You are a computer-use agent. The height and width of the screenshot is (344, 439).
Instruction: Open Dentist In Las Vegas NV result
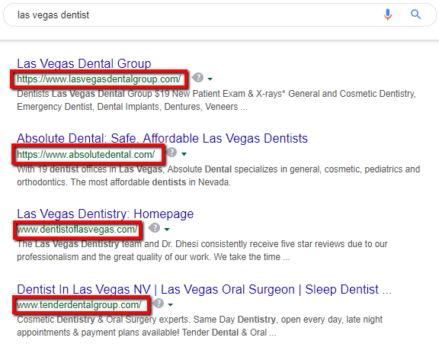204,289
